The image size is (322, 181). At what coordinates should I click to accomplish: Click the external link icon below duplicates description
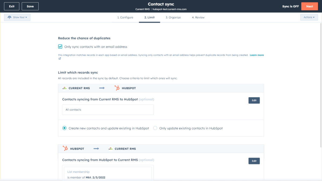pyautogui.click(x=60, y=58)
